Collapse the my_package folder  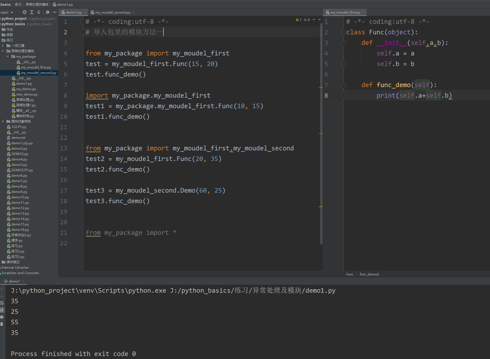coord(8,56)
